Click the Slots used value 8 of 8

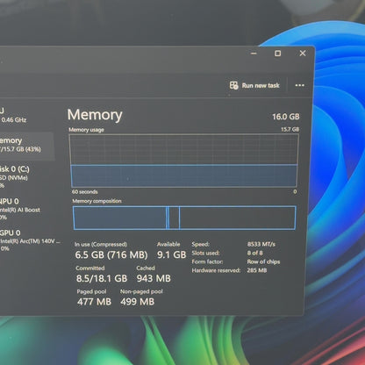click(x=254, y=253)
